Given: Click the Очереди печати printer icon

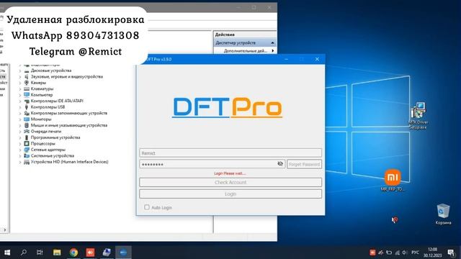Looking at the screenshot, I should (x=27, y=131).
